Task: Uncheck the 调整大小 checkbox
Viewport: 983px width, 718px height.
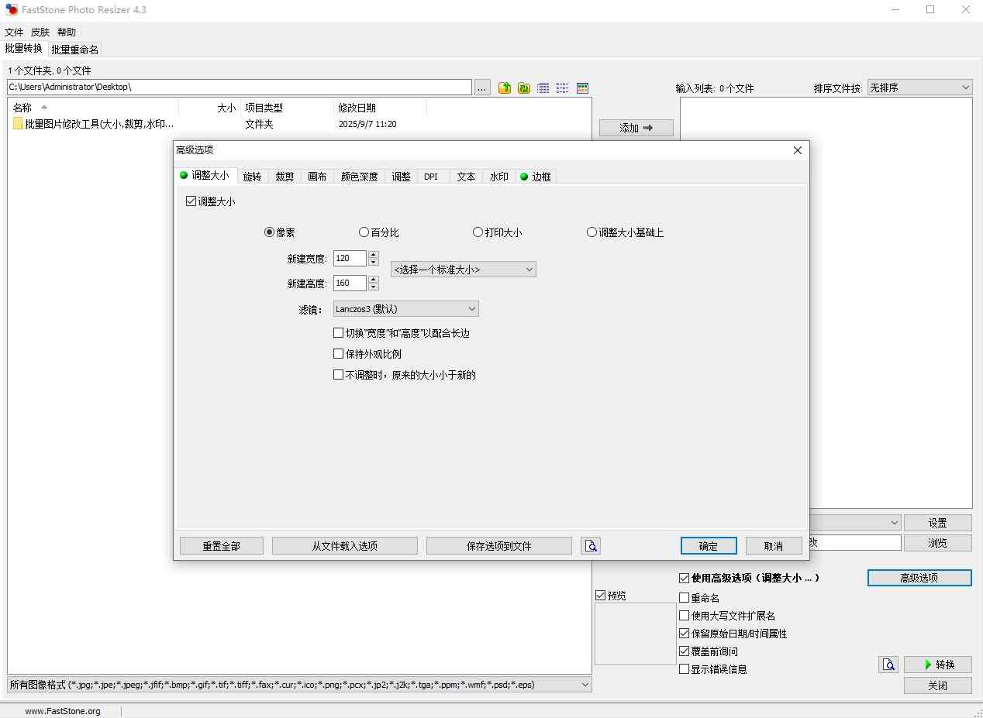Action: 191,201
